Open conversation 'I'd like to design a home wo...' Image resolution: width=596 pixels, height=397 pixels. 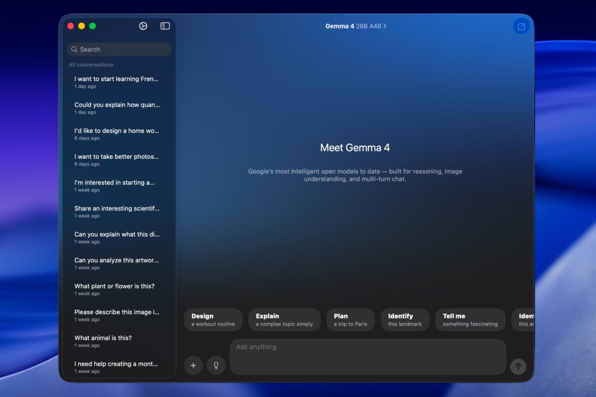pos(119,134)
